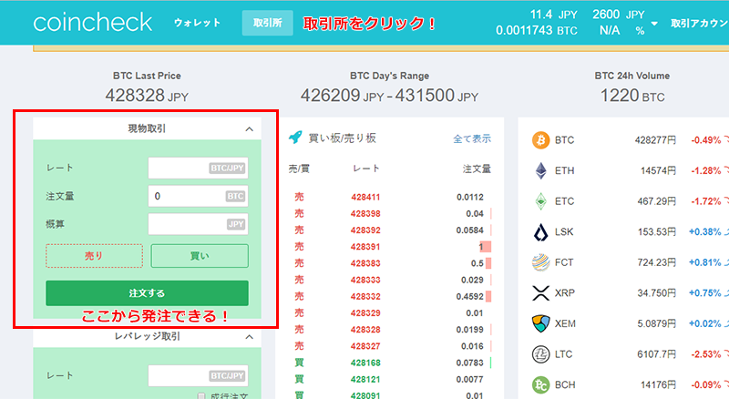
Task: Open the 取引アカウント menu
Action: point(699,24)
